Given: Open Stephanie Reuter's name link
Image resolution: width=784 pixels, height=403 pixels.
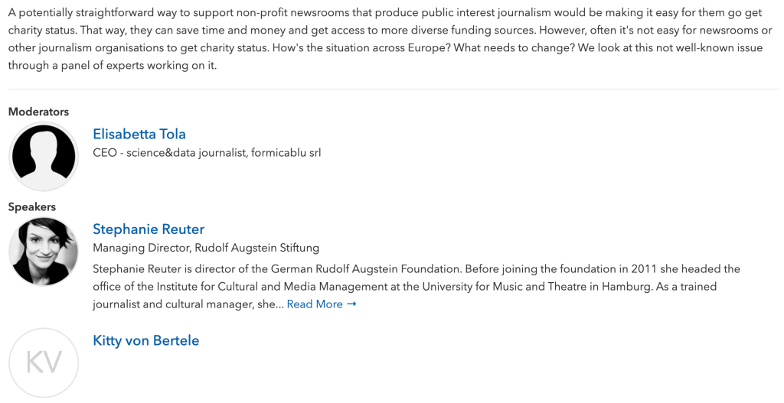Looking at the screenshot, I should coord(149,229).
